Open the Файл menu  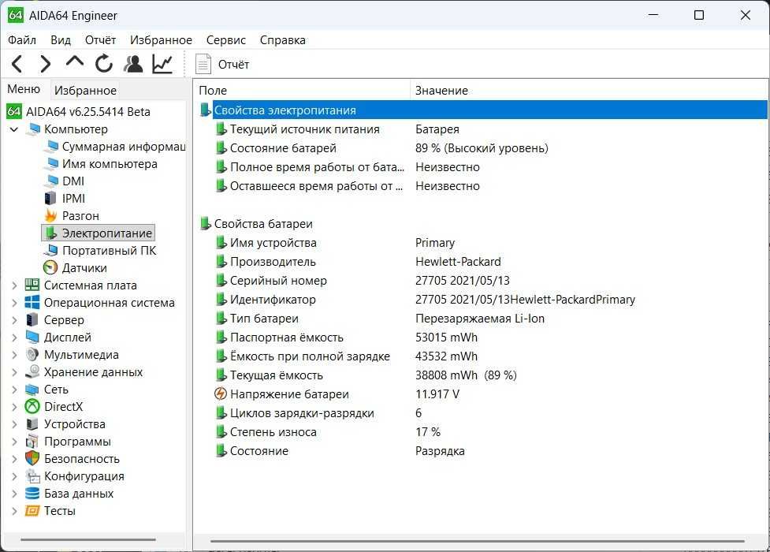tap(22, 40)
